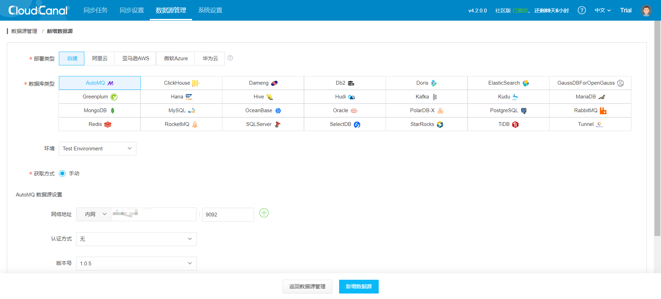The image size is (661, 299).
Task: Open the 版本号 1.0.5 dropdown
Action: tap(136, 264)
